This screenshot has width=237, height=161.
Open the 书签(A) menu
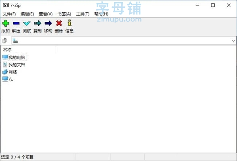(x=64, y=14)
